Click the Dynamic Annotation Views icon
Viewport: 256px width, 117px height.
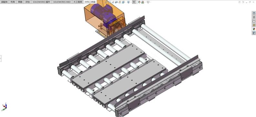click(x=120, y=2)
